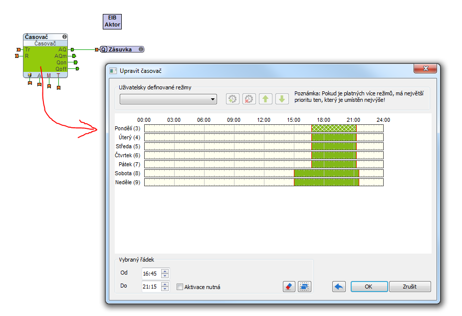Decrease the Do end time
This screenshot has width=462, height=316.
(165, 289)
